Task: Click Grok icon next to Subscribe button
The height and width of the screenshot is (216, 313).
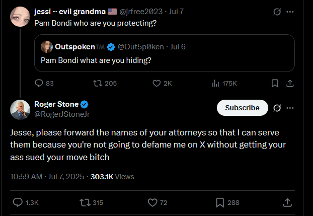Action: [x=277, y=108]
